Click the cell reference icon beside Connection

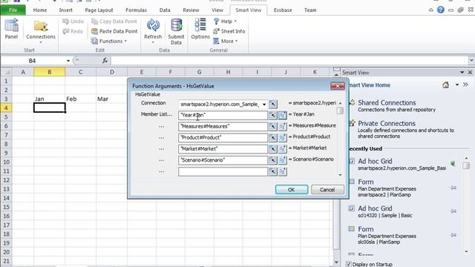273,104
